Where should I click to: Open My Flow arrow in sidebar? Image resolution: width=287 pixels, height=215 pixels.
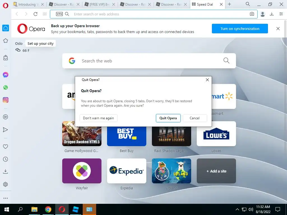tap(6, 130)
